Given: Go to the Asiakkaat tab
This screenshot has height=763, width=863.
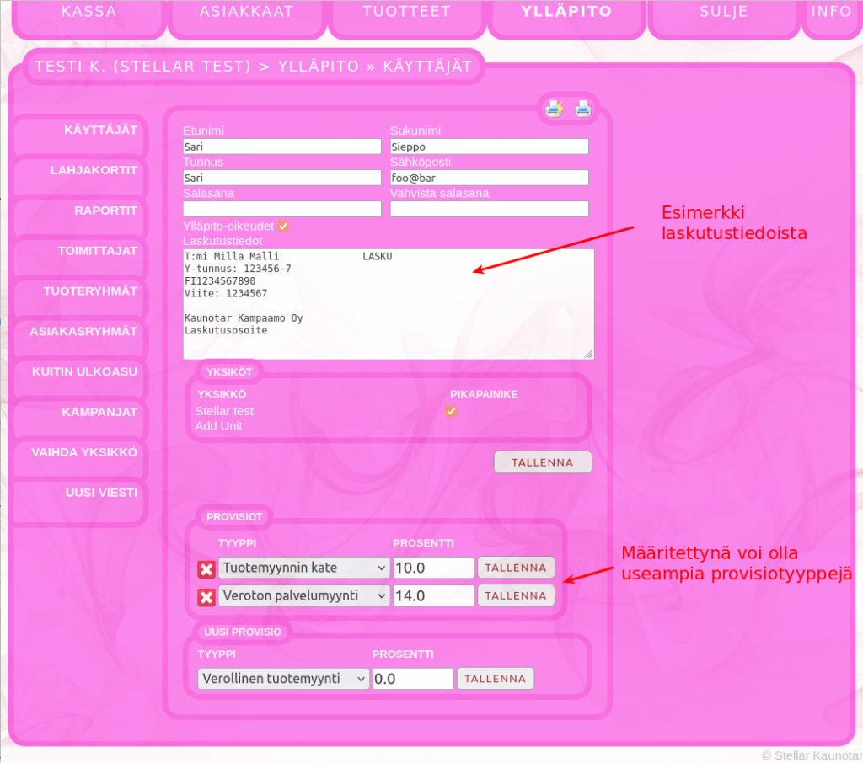Looking at the screenshot, I should (247, 12).
